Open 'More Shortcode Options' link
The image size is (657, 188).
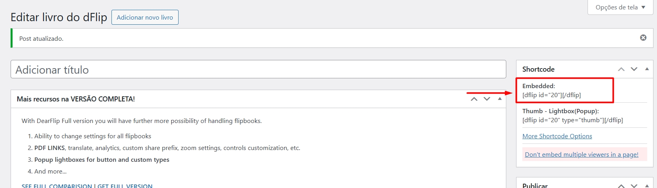(x=557, y=136)
